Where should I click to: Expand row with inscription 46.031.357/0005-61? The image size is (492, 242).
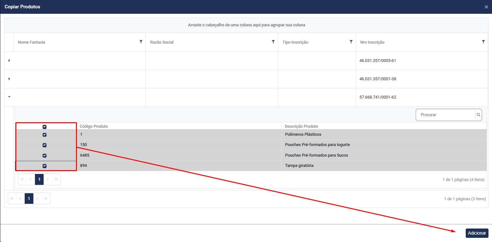click(x=9, y=61)
